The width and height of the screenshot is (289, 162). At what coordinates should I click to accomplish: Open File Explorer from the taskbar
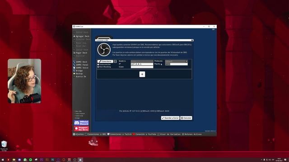[x=14, y=160]
